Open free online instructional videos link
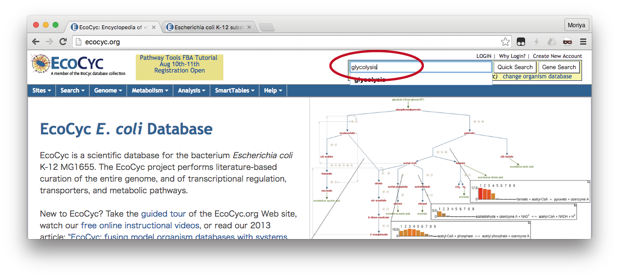Viewport: 619px width, 278px height. 140,225
